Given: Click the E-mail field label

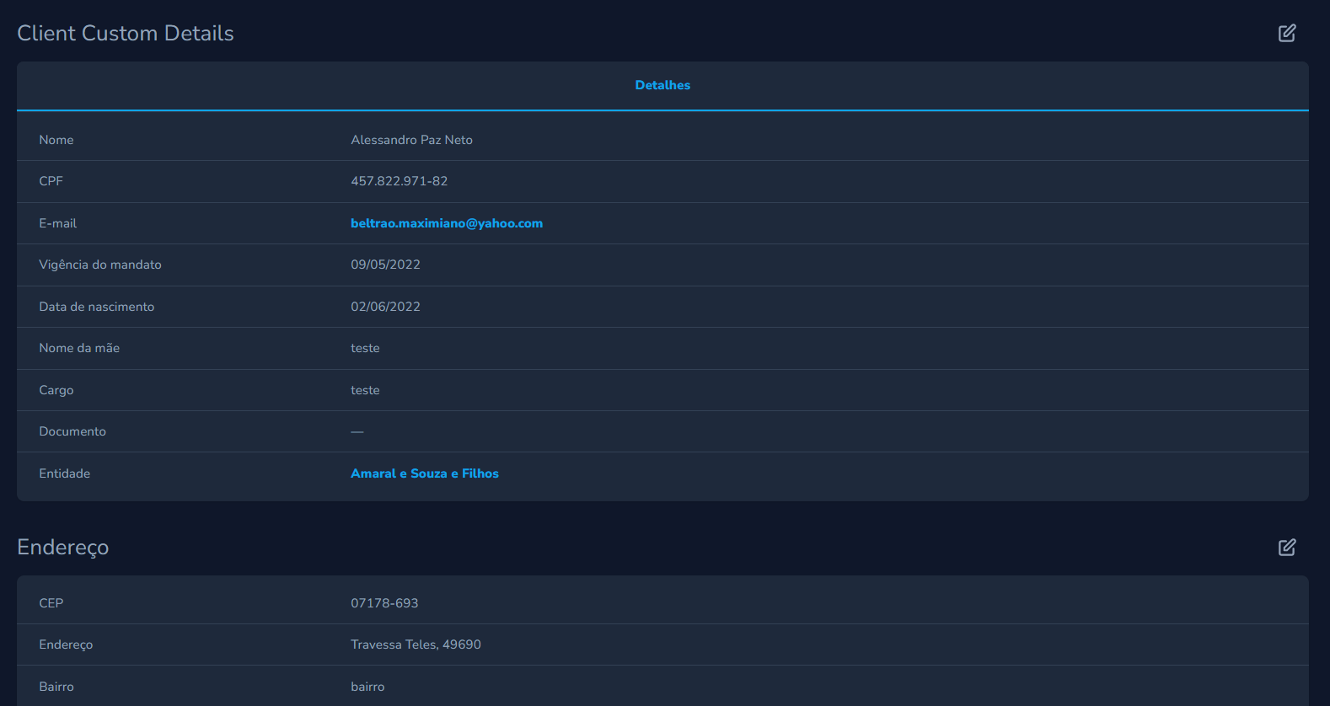Looking at the screenshot, I should pyautogui.click(x=57, y=223).
